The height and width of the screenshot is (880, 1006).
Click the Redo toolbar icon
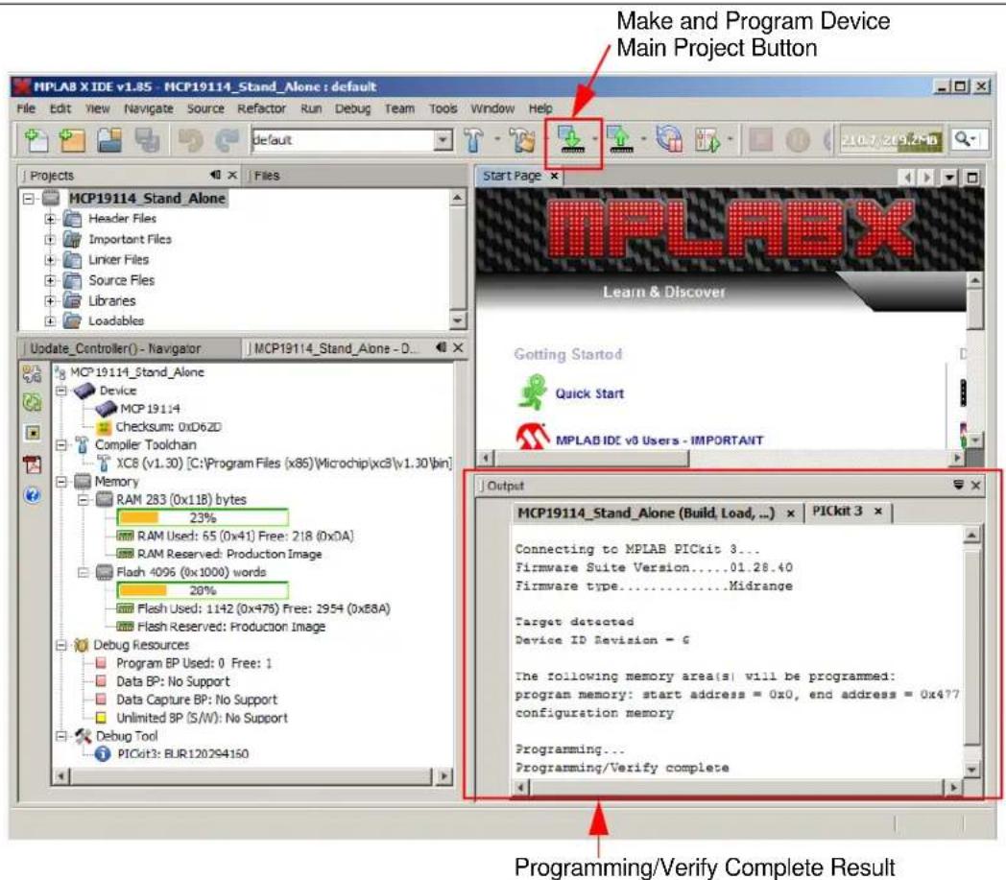(x=227, y=140)
